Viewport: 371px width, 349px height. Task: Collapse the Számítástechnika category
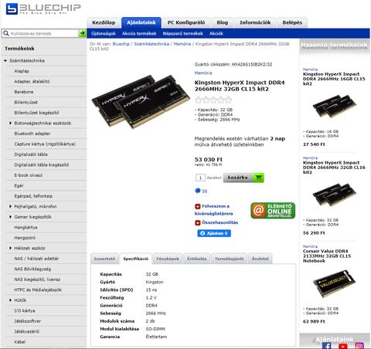click(x=5, y=61)
